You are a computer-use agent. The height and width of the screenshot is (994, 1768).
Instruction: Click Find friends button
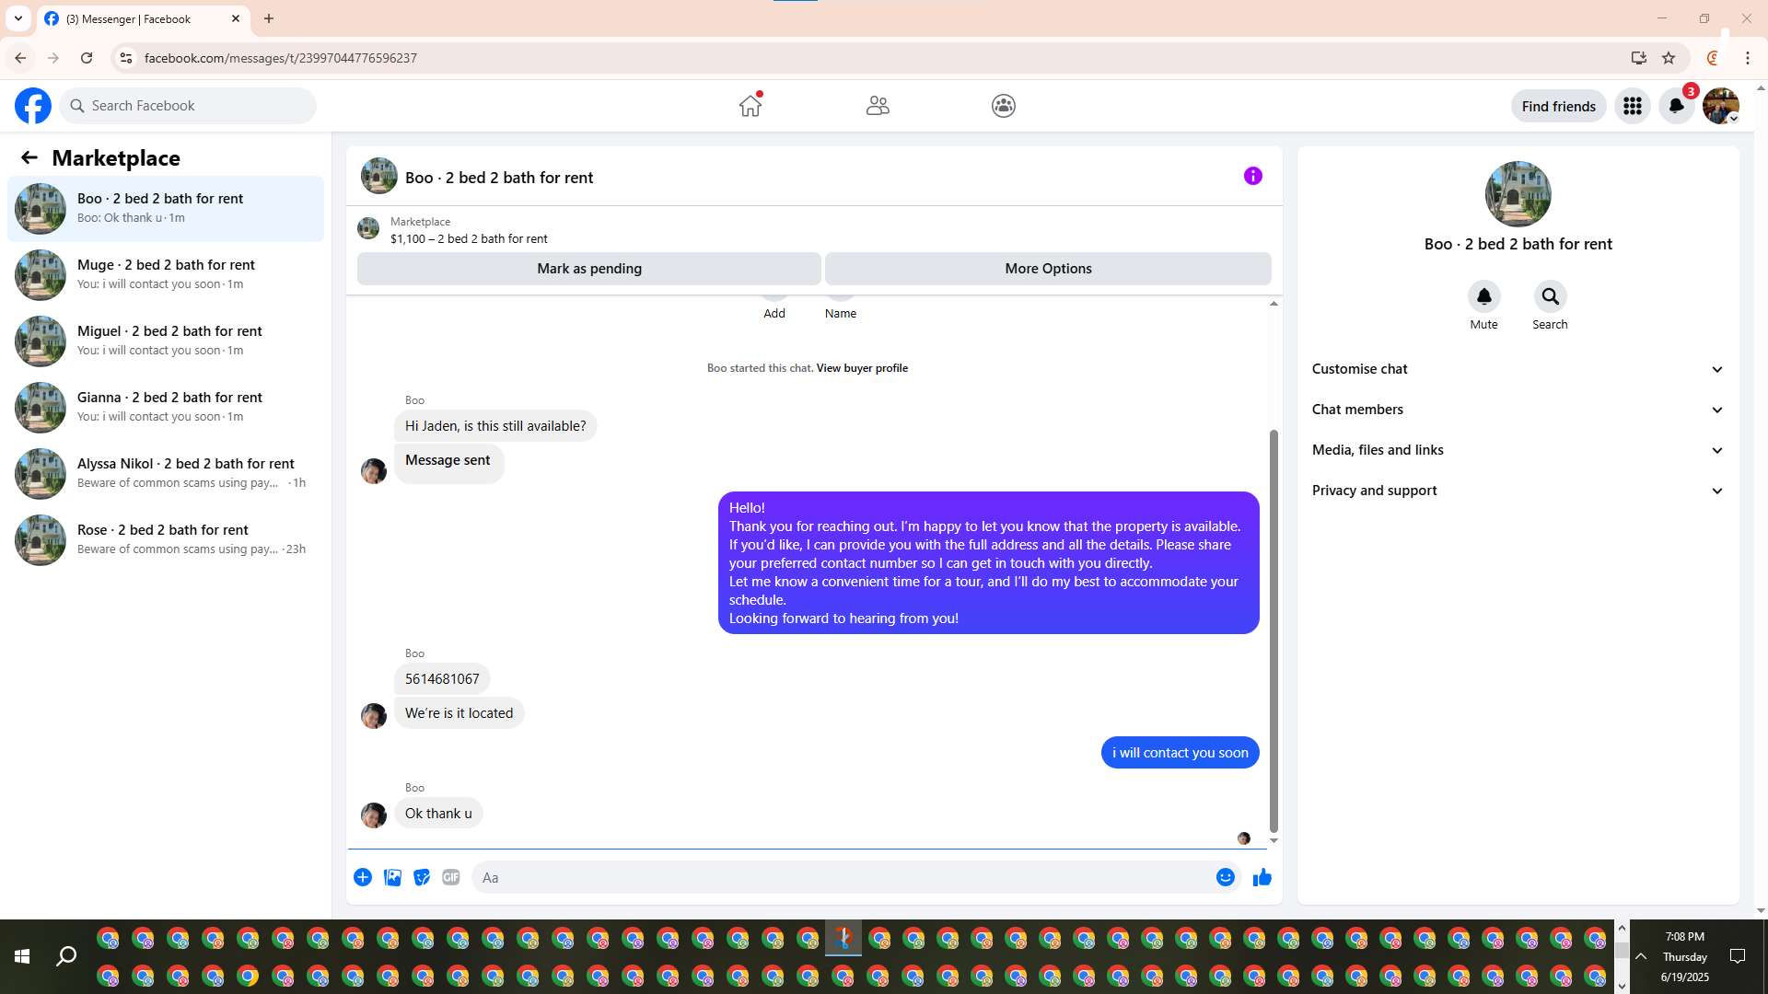[1558, 106]
